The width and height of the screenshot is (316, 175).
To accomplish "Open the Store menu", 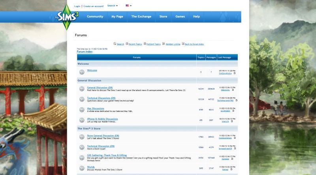I will point(163,17).
